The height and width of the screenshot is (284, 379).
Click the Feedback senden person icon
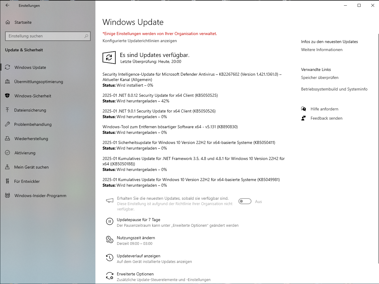pyautogui.click(x=303, y=118)
